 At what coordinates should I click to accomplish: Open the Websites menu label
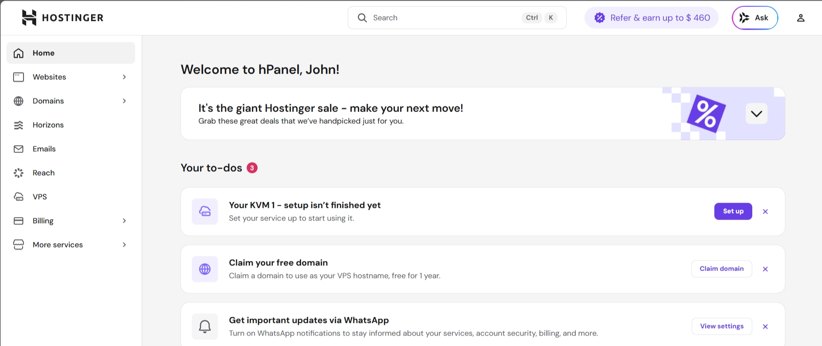49,77
